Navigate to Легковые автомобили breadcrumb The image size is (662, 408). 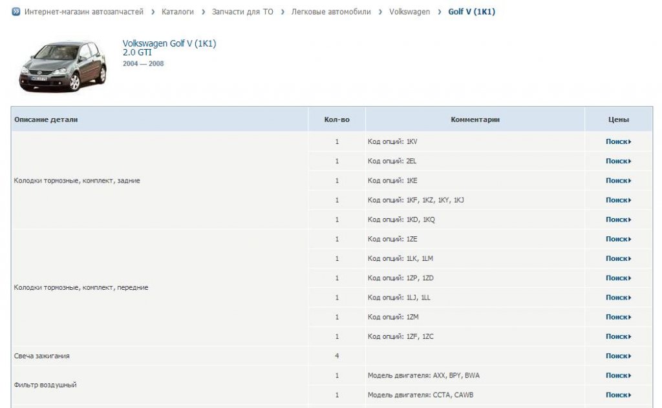click(331, 12)
